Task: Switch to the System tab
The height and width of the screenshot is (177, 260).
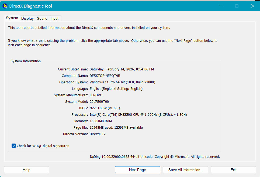Action: pyautogui.click(x=12, y=18)
